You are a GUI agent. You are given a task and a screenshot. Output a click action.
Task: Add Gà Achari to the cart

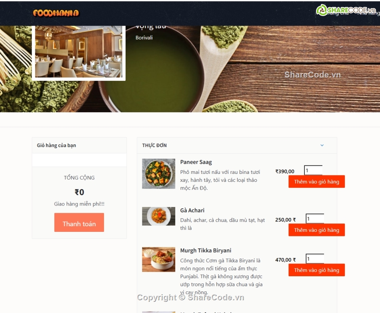coord(316,230)
